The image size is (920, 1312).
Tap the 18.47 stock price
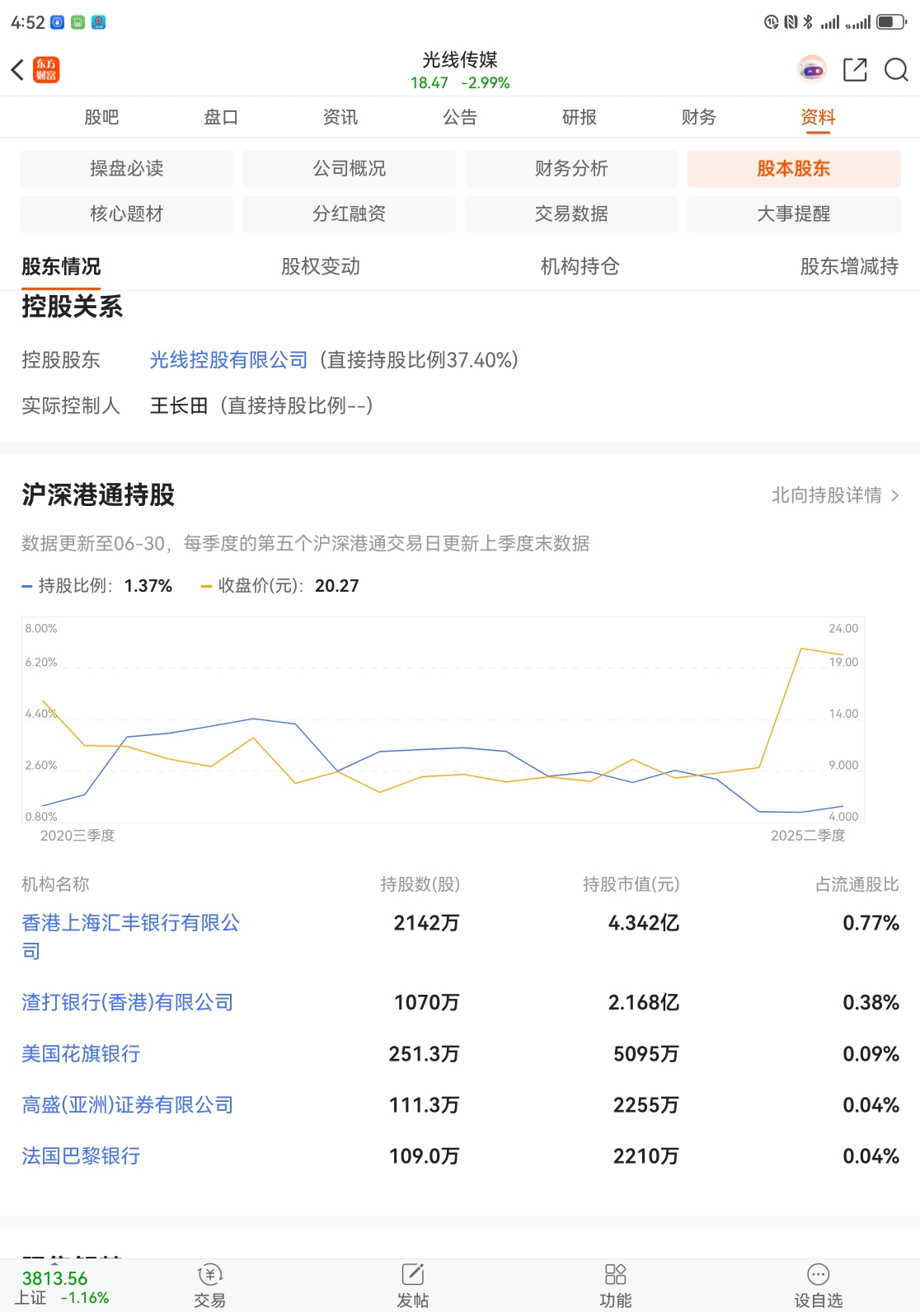[429, 82]
